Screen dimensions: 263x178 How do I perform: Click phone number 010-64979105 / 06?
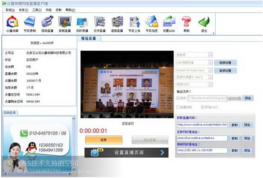[48, 133]
